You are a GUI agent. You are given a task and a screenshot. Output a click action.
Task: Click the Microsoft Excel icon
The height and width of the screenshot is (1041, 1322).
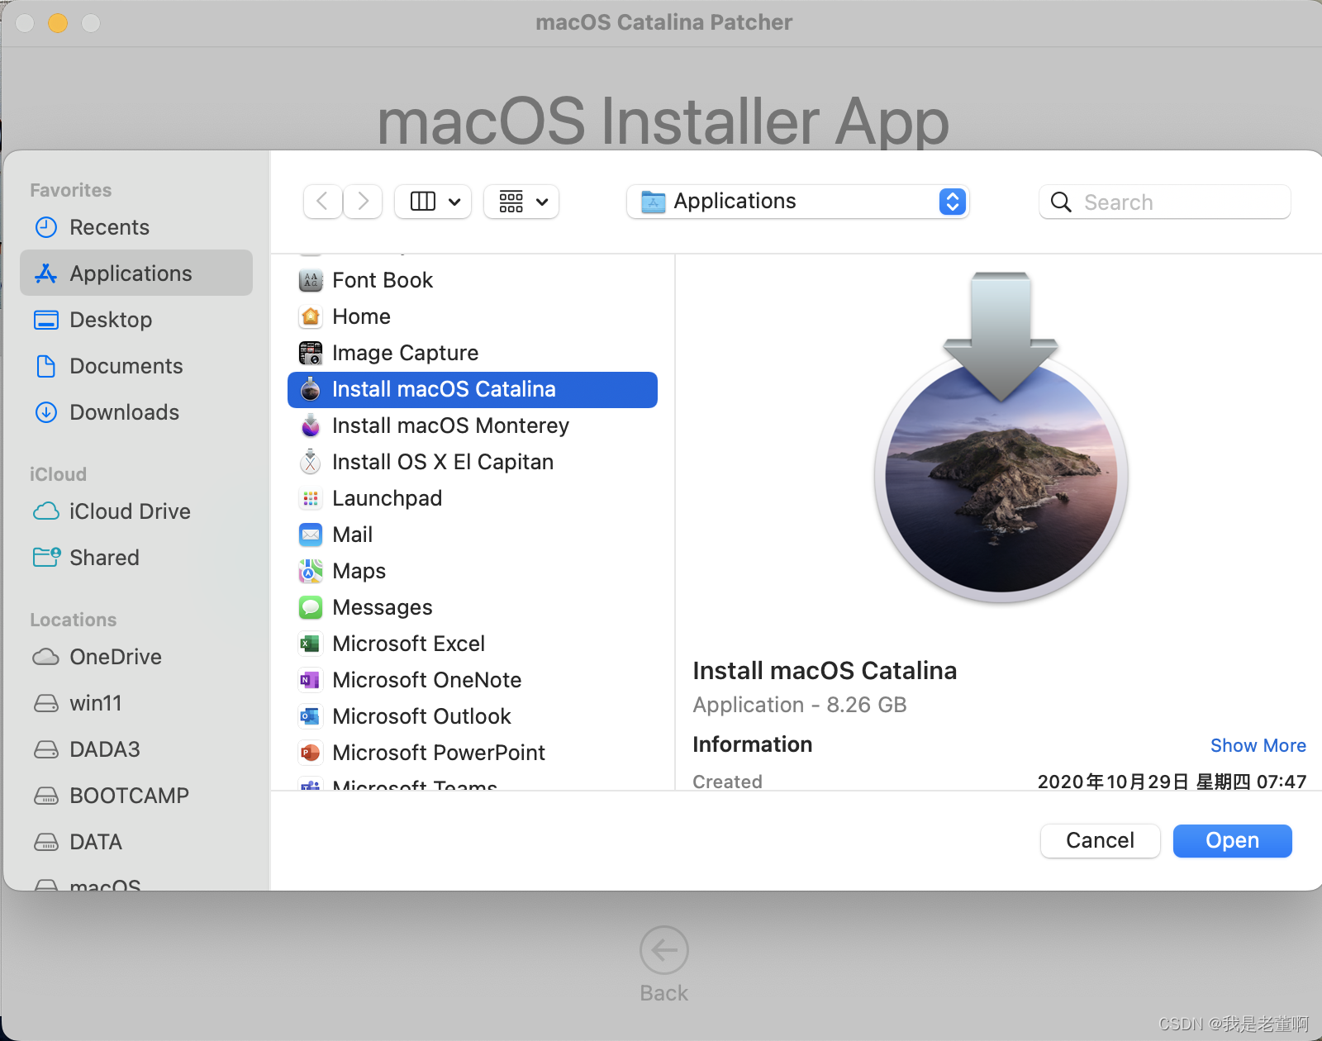coord(311,644)
